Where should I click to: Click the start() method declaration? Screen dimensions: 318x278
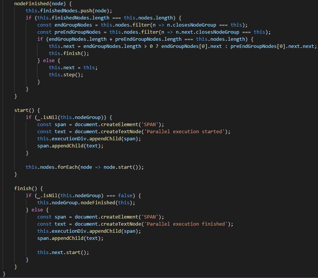point(27,110)
